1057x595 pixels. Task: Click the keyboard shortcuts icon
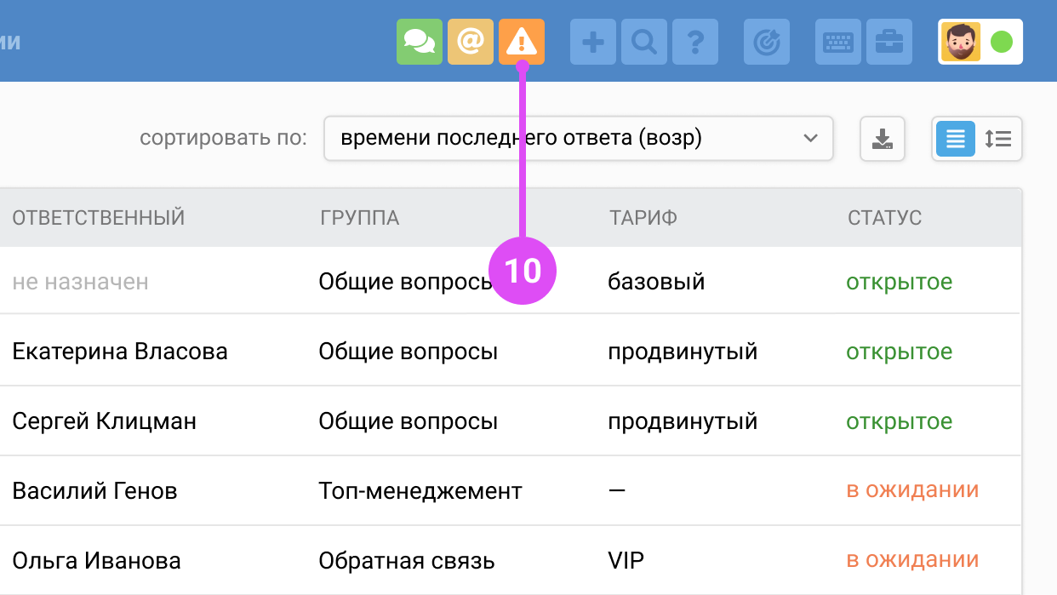[837, 42]
